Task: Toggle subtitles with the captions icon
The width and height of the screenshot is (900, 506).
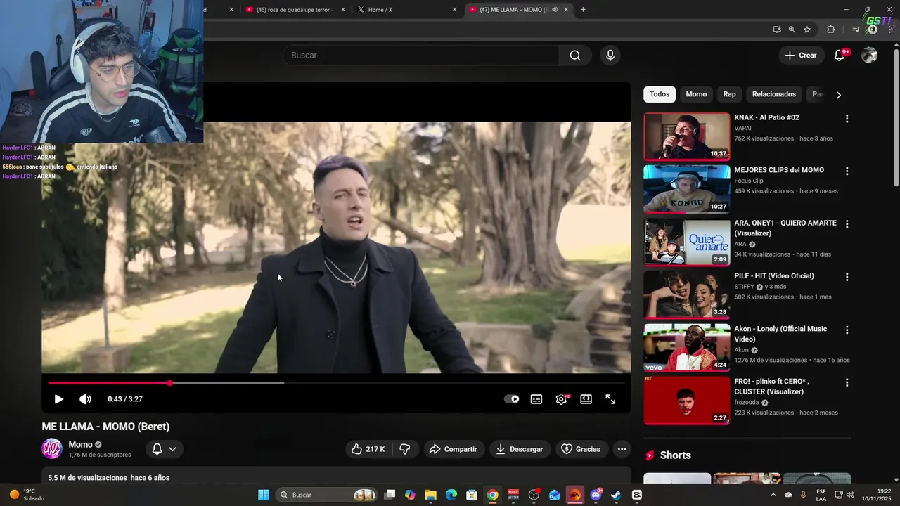Action: pyautogui.click(x=536, y=399)
